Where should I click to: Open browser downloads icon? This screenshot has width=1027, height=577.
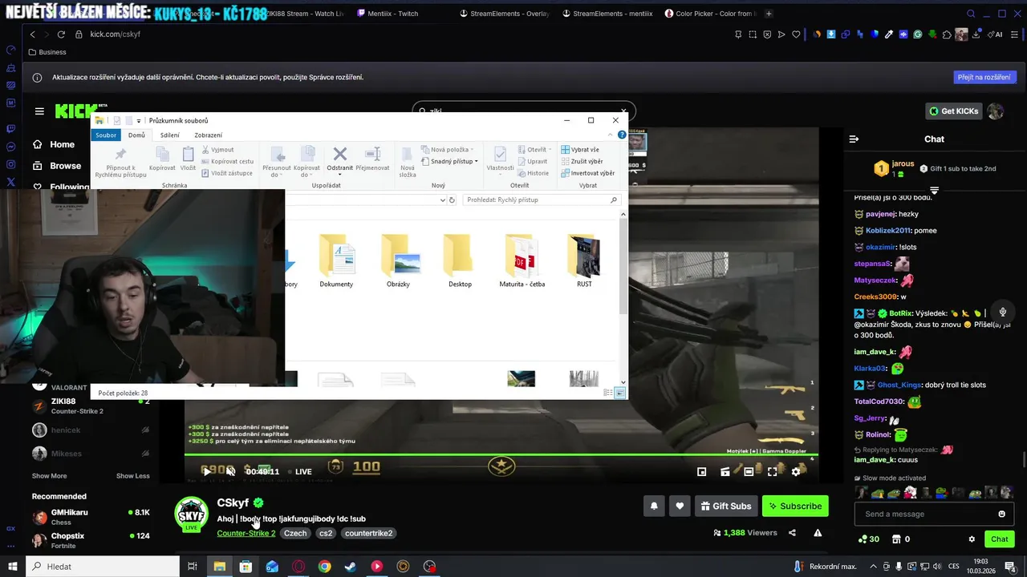pos(976,34)
